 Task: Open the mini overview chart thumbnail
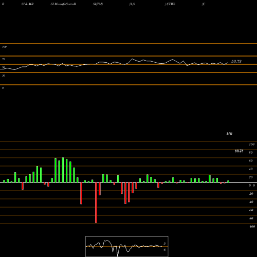coord(127,246)
